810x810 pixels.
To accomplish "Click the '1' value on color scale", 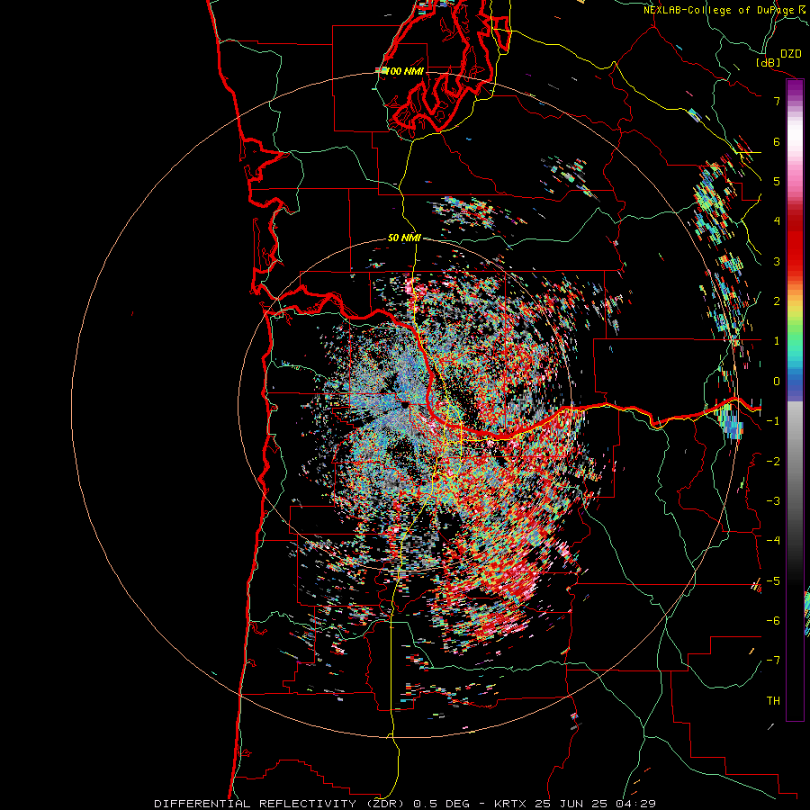I will click(x=777, y=341).
